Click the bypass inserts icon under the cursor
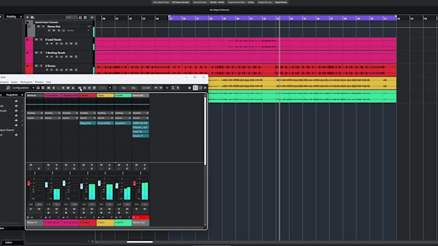Viewport: 438px width, 246px height. coord(80,88)
